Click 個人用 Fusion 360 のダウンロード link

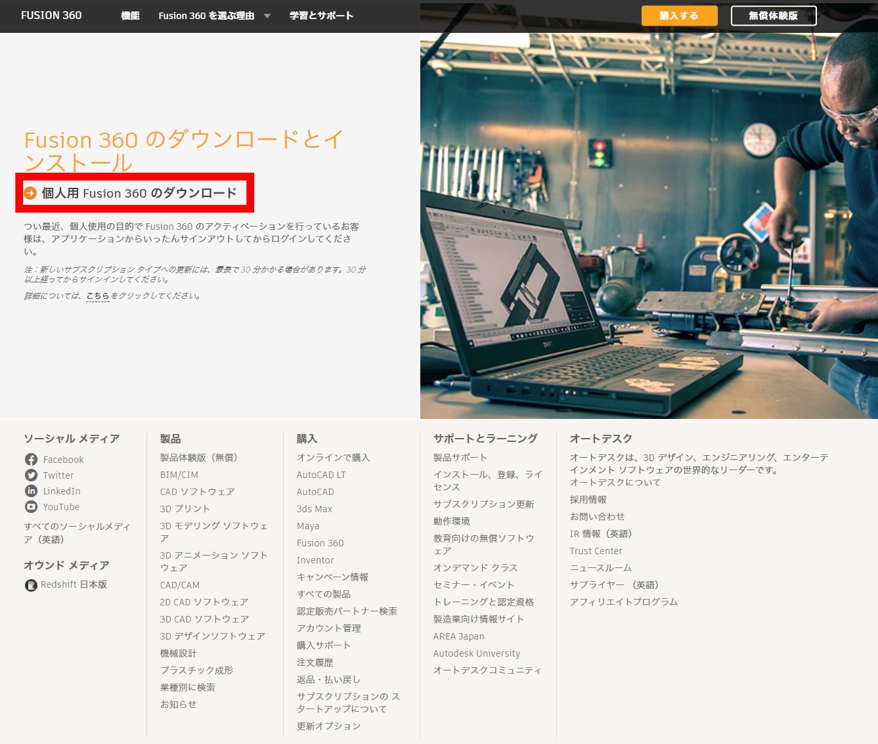[139, 193]
